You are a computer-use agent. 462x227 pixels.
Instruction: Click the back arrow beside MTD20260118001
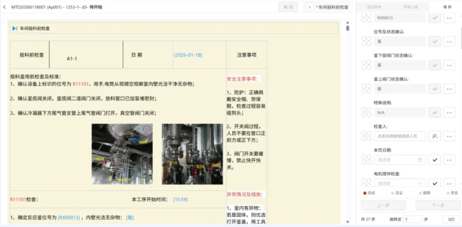pyautogui.click(x=5, y=7)
